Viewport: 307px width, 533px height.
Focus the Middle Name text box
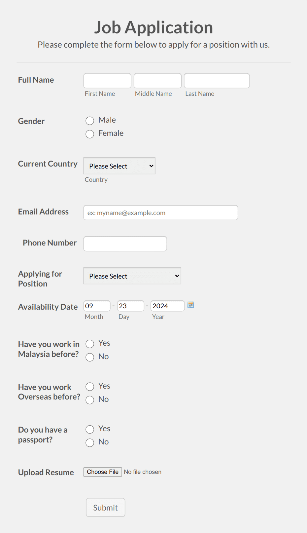pyautogui.click(x=157, y=81)
